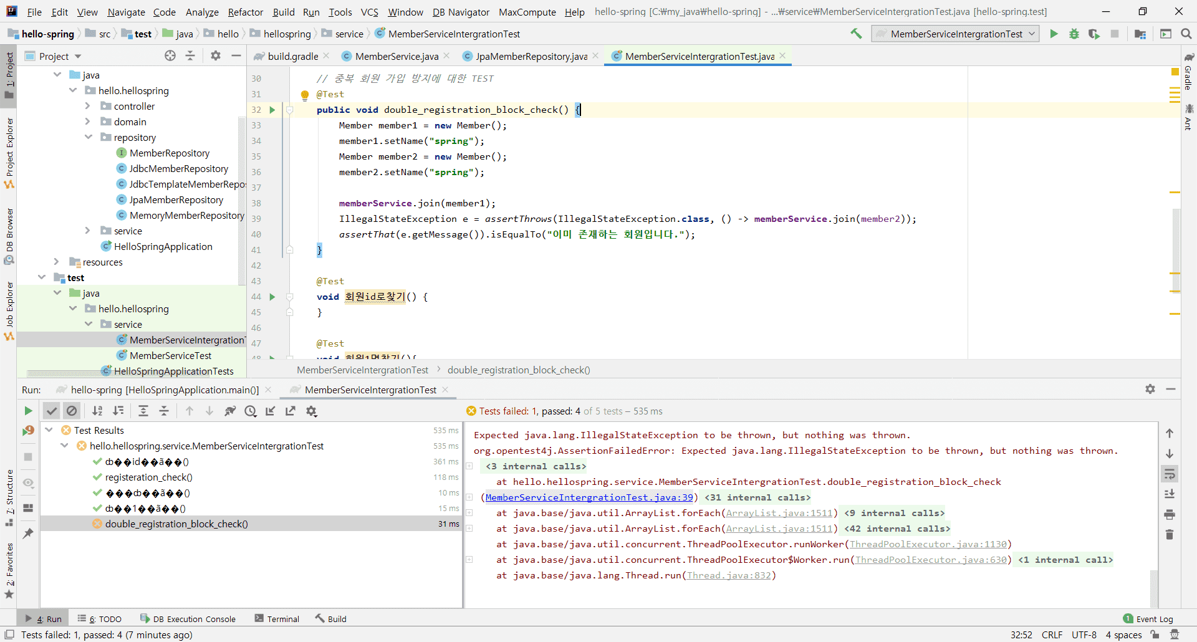The image size is (1197, 642).
Task: Click the Debug bug icon in top toolbar
Action: click(1074, 34)
